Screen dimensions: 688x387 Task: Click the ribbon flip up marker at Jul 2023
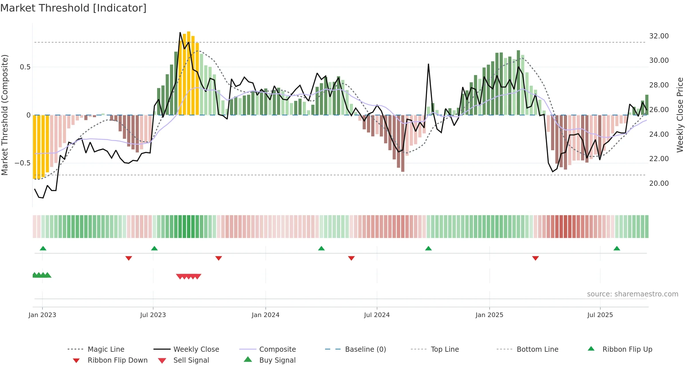coord(154,248)
